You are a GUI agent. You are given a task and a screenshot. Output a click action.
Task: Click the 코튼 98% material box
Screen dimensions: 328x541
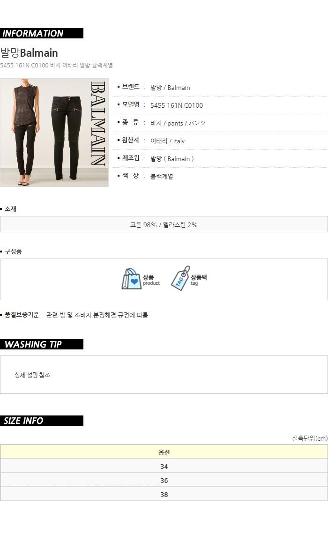pyautogui.click(x=164, y=224)
